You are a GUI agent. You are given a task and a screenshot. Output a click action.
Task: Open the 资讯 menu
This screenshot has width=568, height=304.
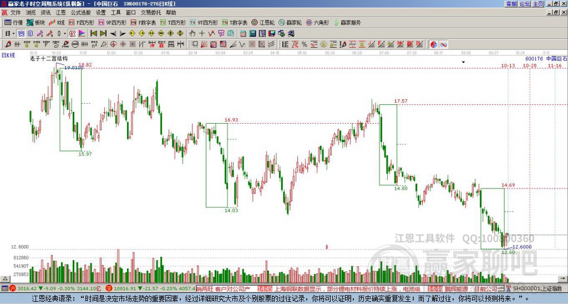point(45,13)
